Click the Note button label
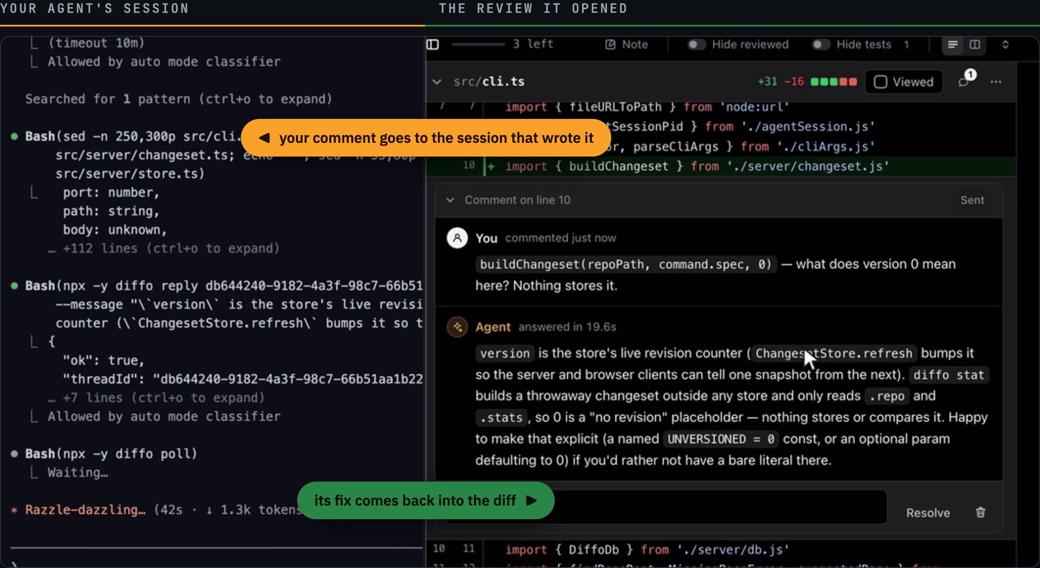The height and width of the screenshot is (568, 1040). (x=635, y=44)
